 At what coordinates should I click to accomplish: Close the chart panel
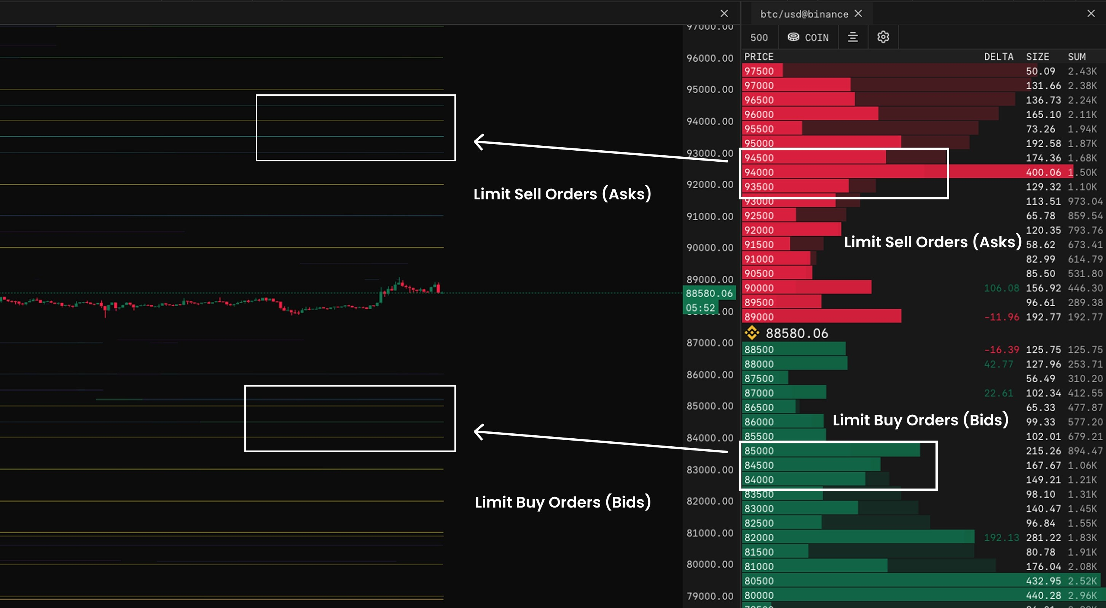pyautogui.click(x=724, y=14)
